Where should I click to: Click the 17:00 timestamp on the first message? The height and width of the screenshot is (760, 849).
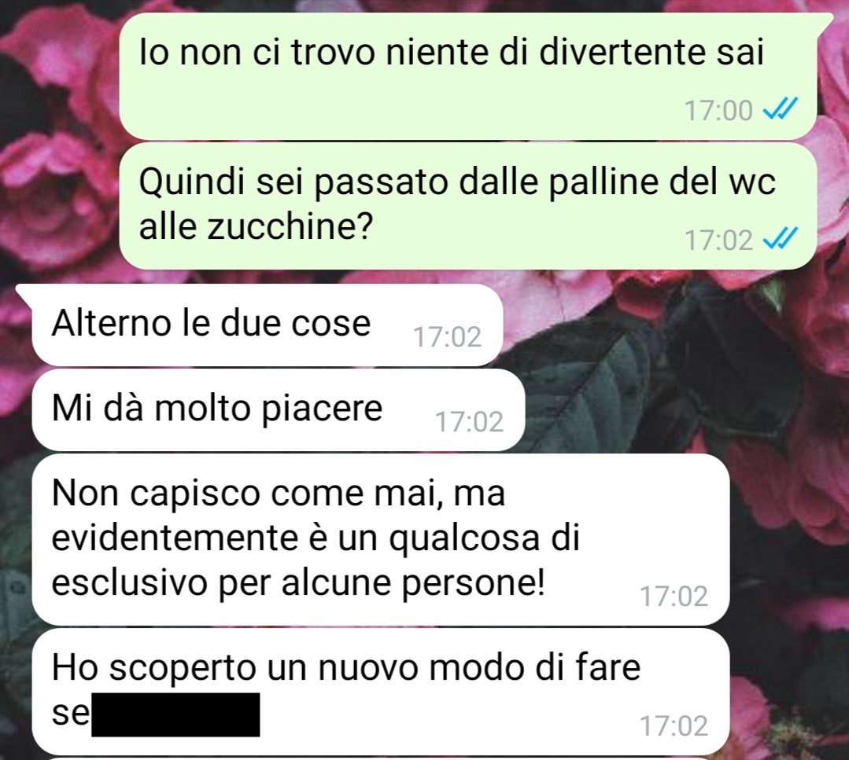pyautogui.click(x=718, y=110)
